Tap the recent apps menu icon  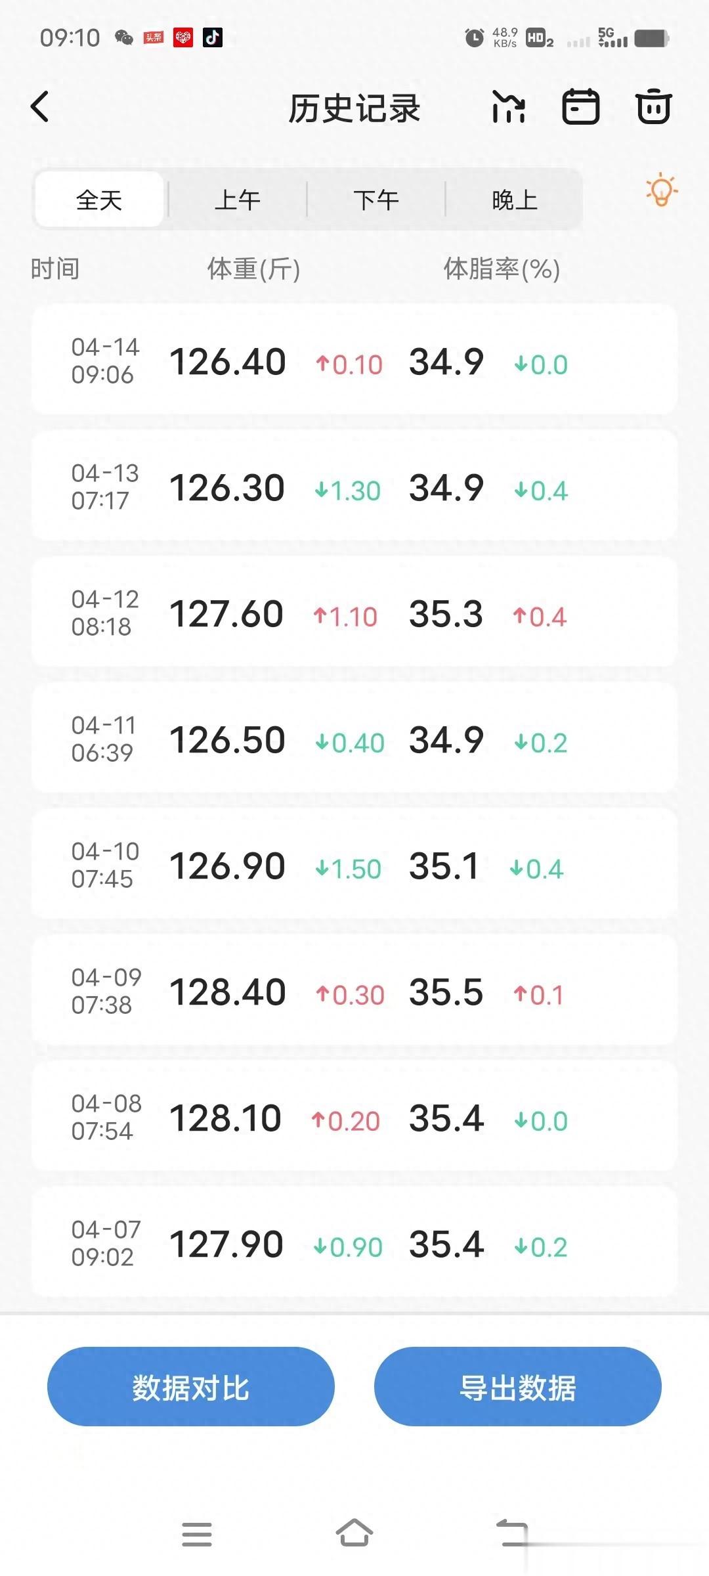click(197, 1534)
